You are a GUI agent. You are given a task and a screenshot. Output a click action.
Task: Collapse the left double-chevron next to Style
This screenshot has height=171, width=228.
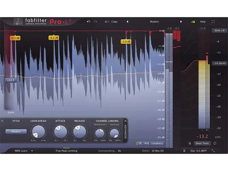point(2,121)
